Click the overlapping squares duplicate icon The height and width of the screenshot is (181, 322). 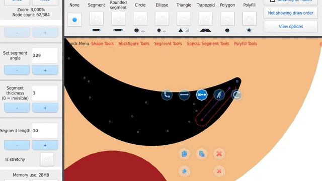coord(202,154)
